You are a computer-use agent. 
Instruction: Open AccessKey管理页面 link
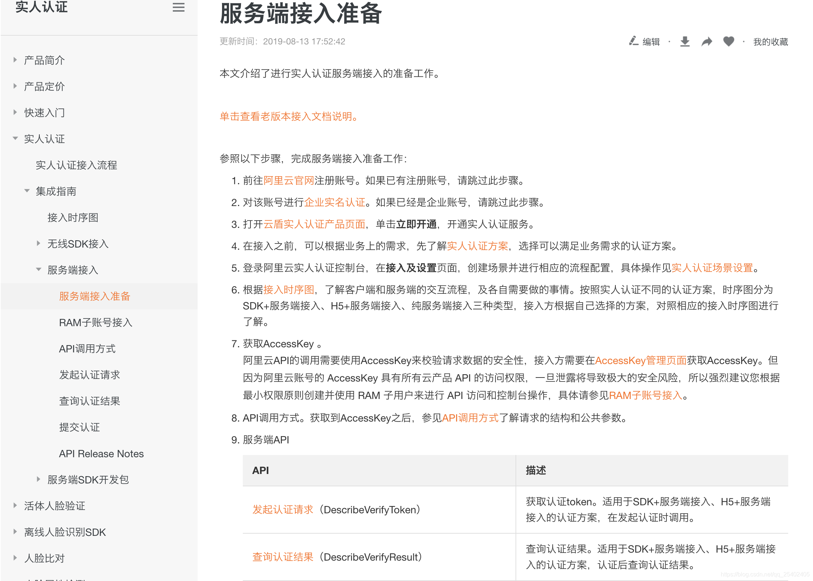click(641, 360)
